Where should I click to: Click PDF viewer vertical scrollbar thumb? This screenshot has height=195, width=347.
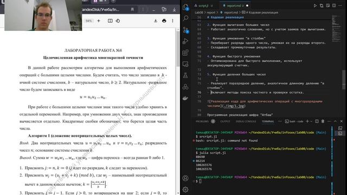click(178, 49)
